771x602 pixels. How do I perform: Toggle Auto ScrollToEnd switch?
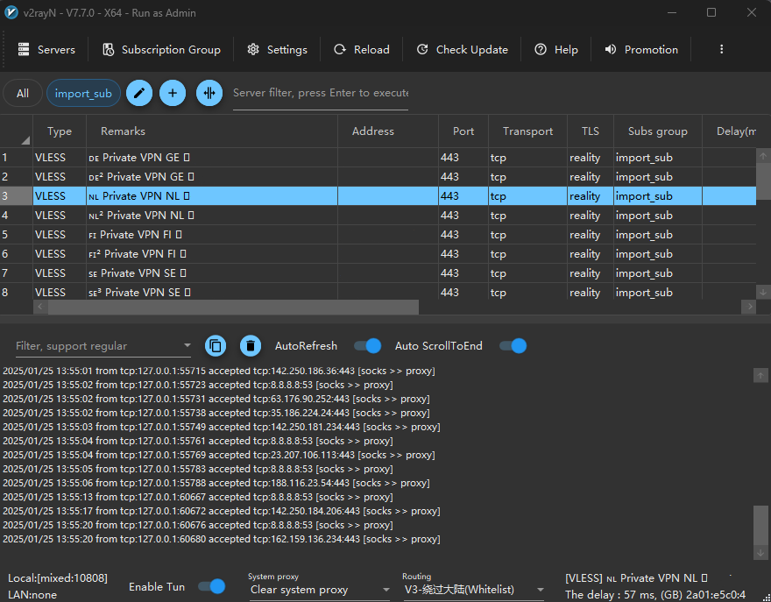513,346
